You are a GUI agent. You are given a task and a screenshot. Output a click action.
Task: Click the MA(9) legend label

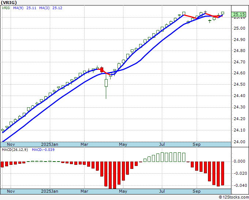pos(18,8)
